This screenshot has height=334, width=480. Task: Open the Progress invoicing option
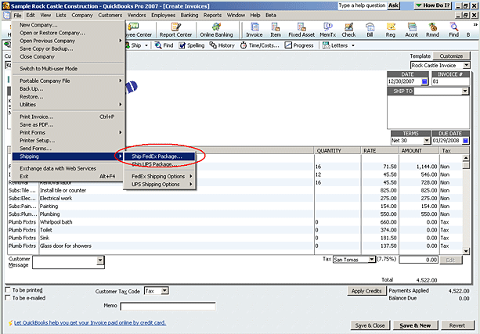click(x=299, y=45)
